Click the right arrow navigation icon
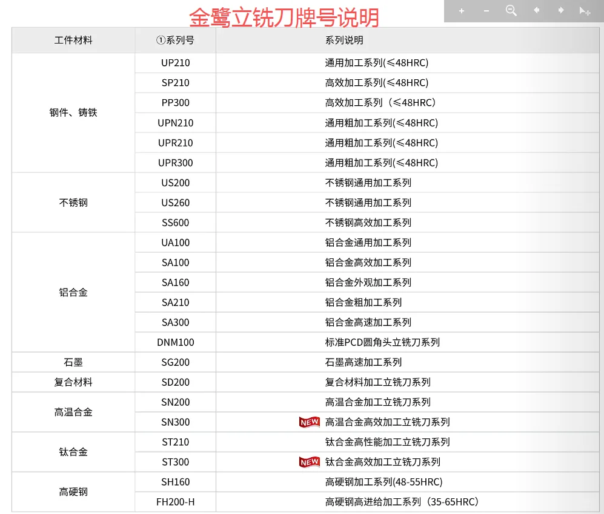Image resolution: width=604 pixels, height=514 pixels. pos(560,10)
